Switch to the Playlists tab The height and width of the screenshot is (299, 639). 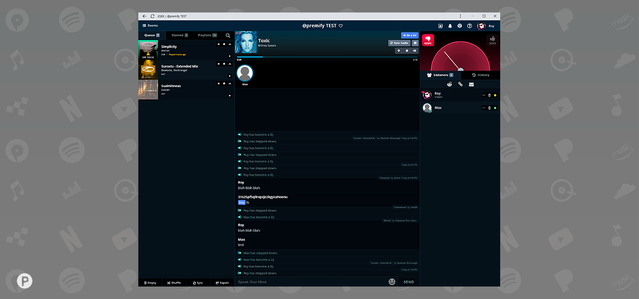point(207,35)
